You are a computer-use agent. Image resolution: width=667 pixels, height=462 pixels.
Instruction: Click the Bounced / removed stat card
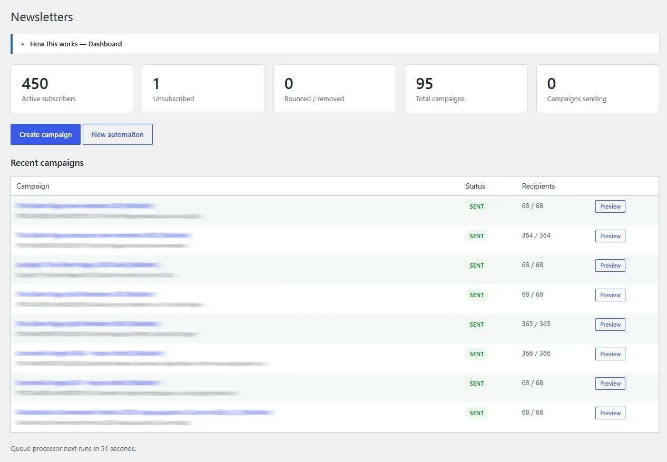click(335, 89)
